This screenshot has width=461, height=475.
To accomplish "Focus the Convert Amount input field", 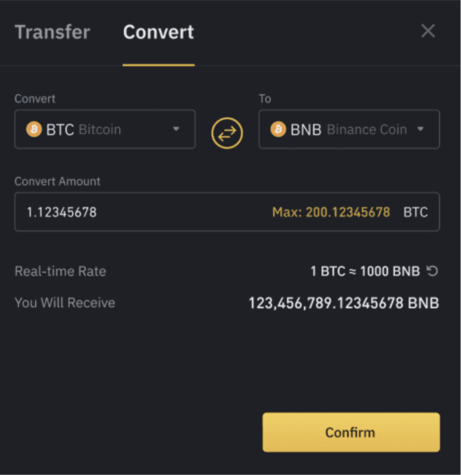I will point(227,212).
